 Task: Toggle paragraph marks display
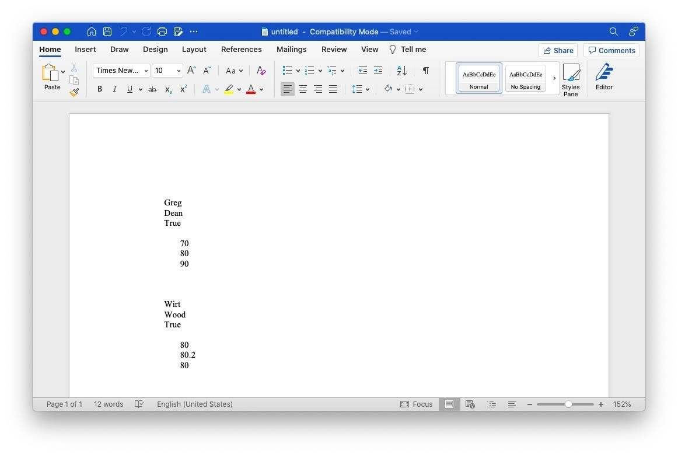[x=426, y=71]
